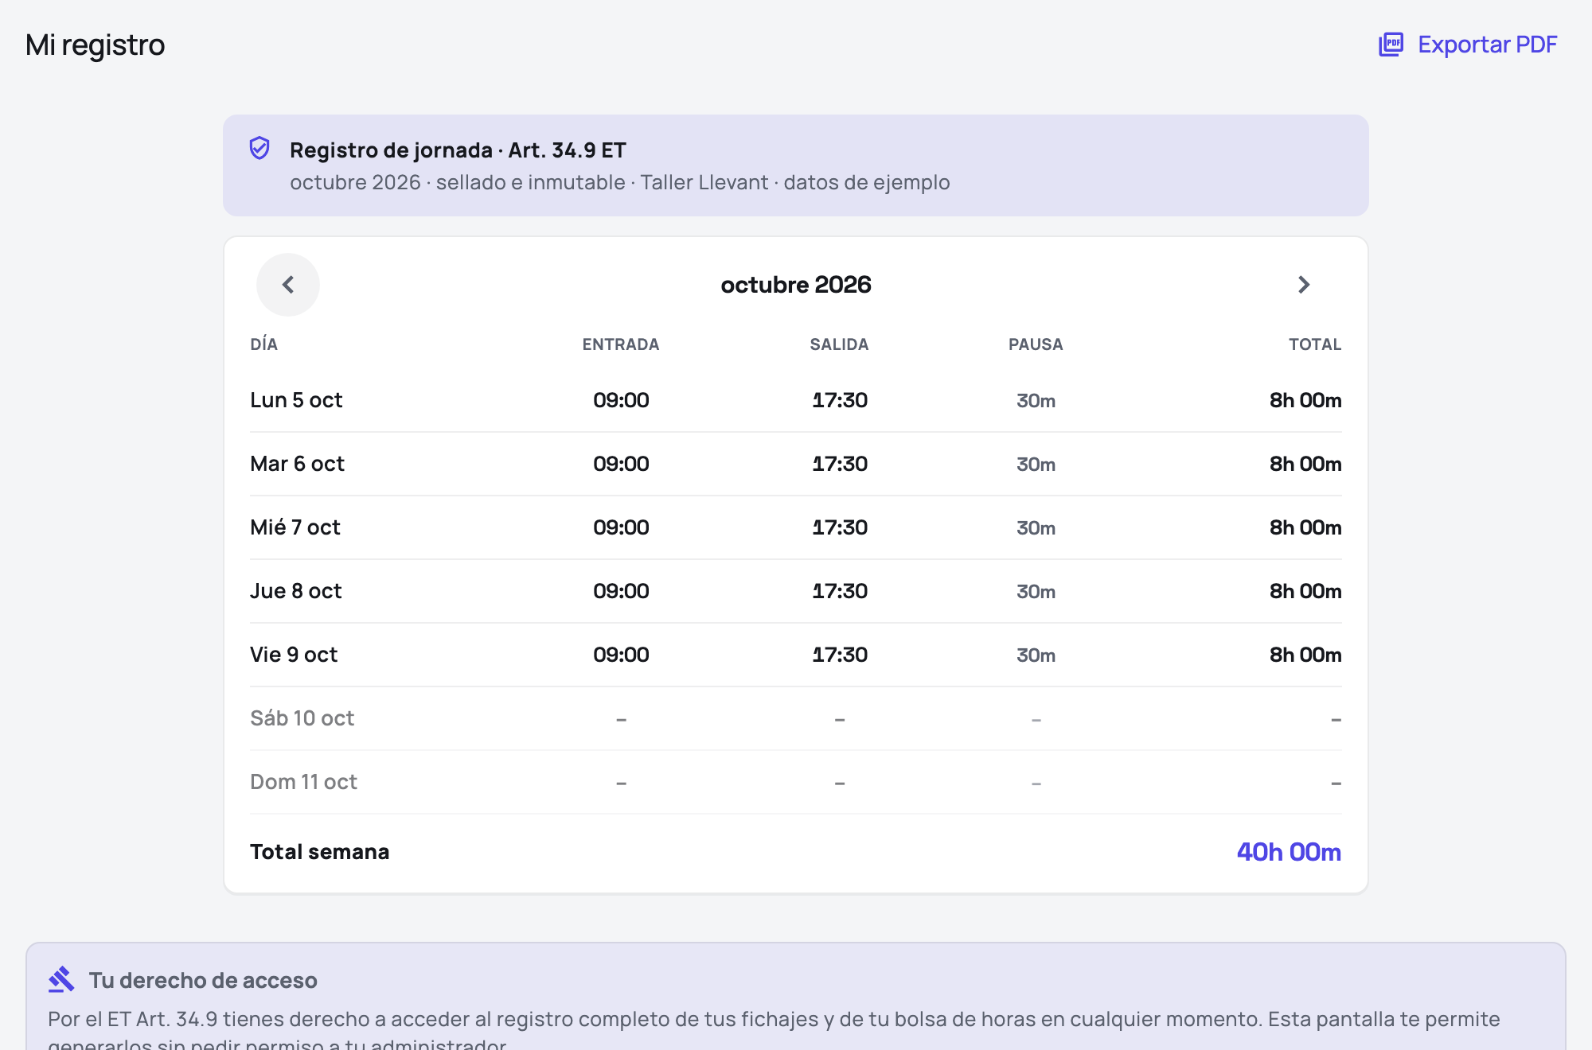This screenshot has height=1050, width=1592.
Task: Click pausa 30m for Mié 7 oct
Action: (1036, 528)
